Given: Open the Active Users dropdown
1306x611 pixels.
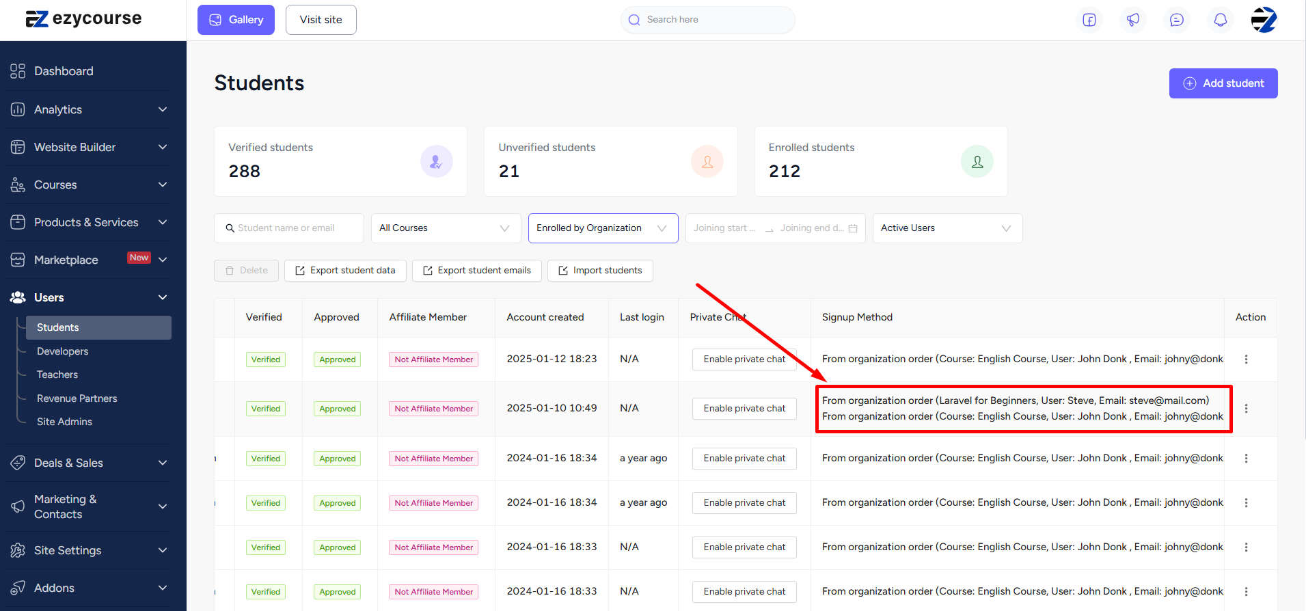Looking at the screenshot, I should click(947, 228).
